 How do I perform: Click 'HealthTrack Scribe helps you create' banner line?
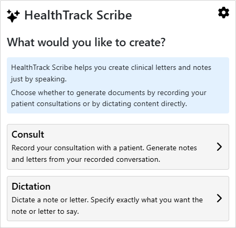coord(70,68)
